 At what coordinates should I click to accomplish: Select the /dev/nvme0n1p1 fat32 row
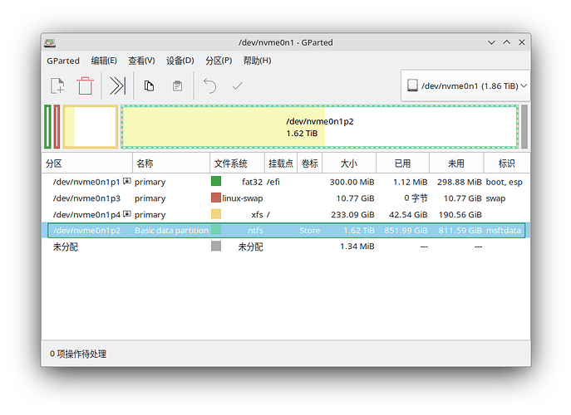86,182
